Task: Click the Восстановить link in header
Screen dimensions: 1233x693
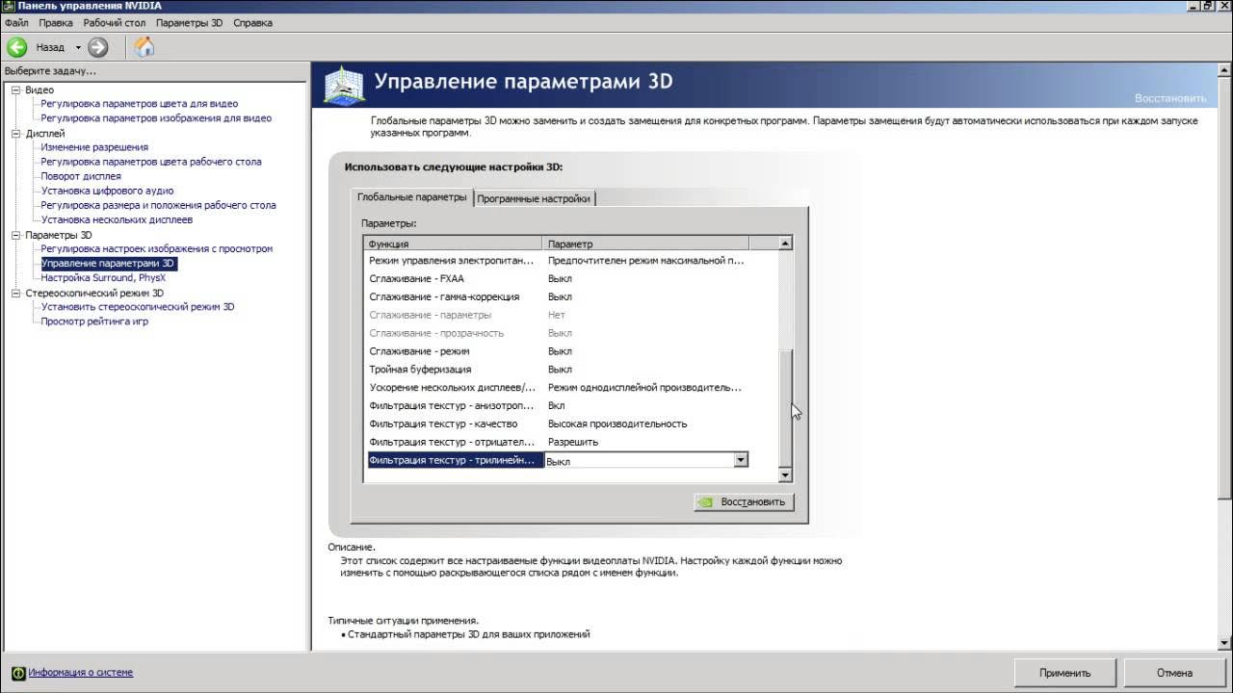Action: coord(1169,98)
